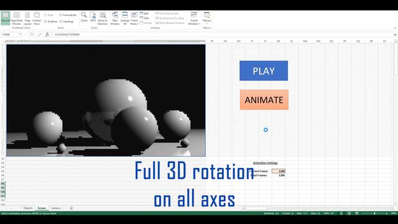Click zoom out minus on status bar
The height and width of the screenshot is (224, 398).
tap(363, 213)
